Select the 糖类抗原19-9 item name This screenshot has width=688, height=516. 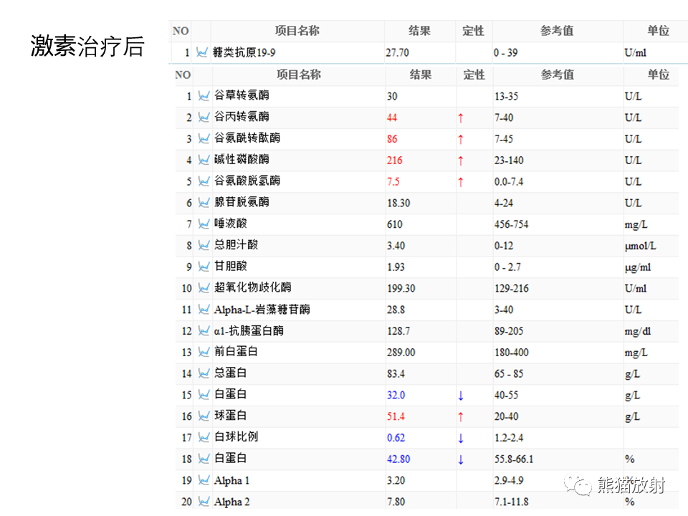coord(244,52)
